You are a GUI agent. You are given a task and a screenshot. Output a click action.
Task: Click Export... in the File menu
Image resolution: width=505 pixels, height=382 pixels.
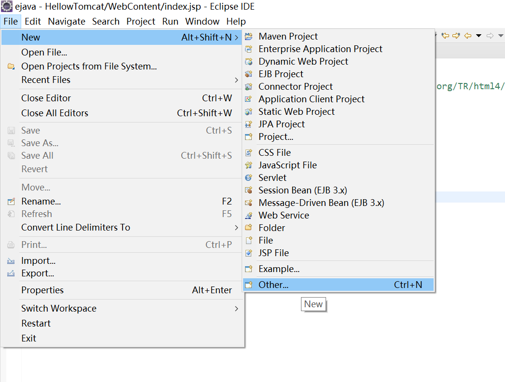38,273
